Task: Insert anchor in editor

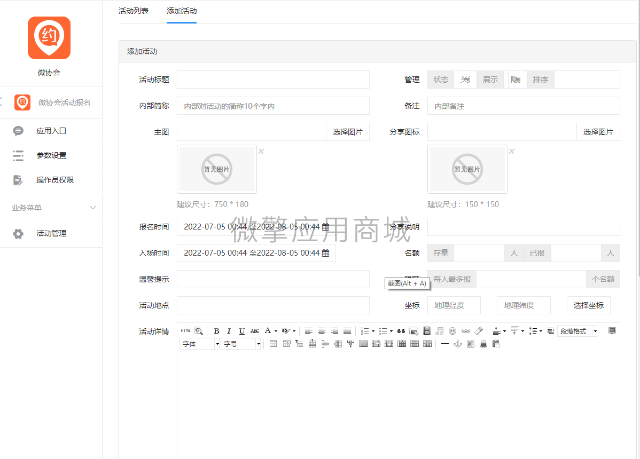Action: pyautogui.click(x=458, y=344)
